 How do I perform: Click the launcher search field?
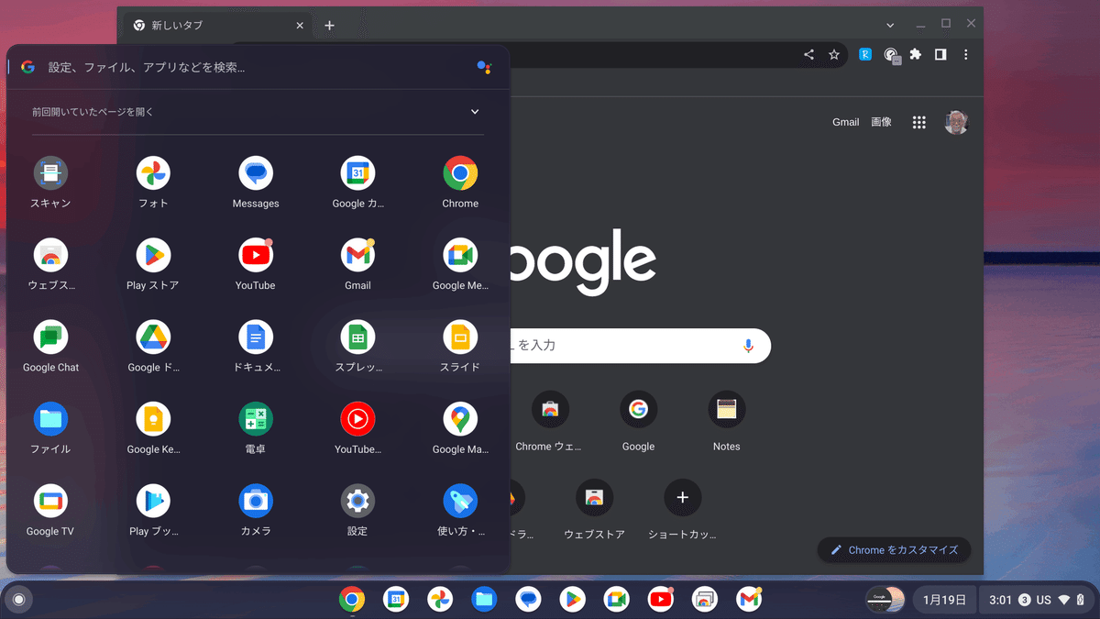(x=257, y=67)
